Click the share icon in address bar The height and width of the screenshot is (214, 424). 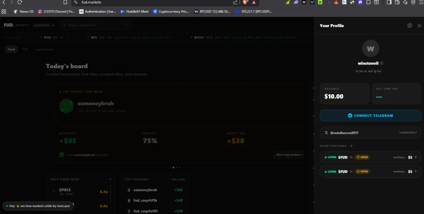point(235,2)
